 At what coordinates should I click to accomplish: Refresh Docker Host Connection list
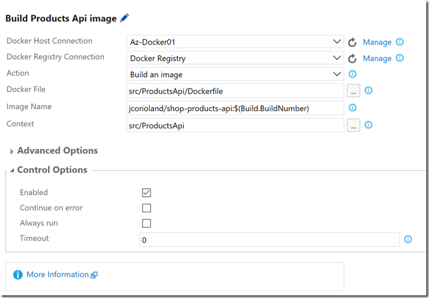point(352,42)
